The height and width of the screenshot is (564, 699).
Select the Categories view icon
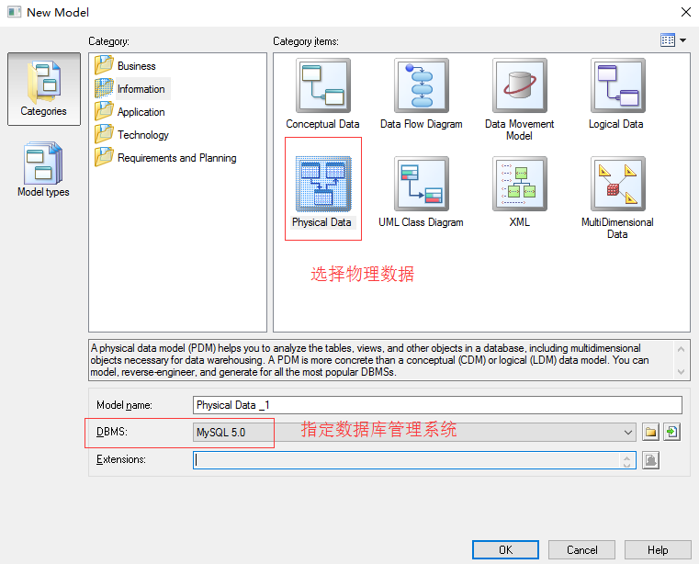tap(44, 89)
